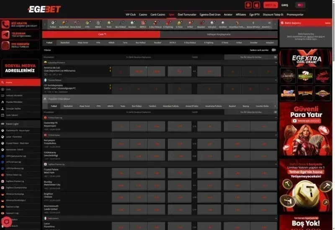Move the sport icon carousel left
335x230 pixels.
[x=45, y=24]
